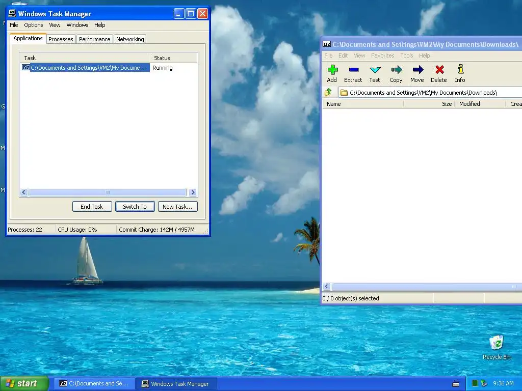Click the 9:36 AM taskbar clock
This screenshot has width=522, height=391.
click(x=503, y=383)
